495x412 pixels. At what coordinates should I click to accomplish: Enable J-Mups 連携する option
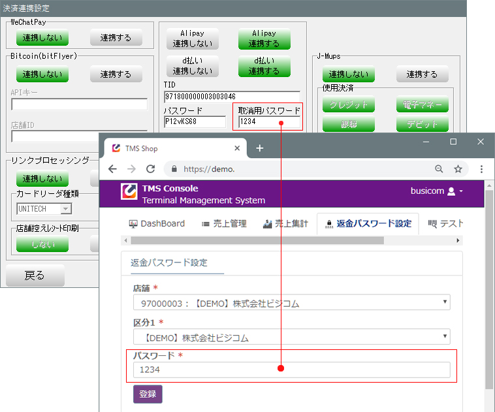point(422,74)
